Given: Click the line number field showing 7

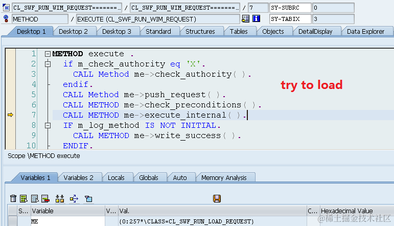Looking at the screenshot, I should (258, 8).
